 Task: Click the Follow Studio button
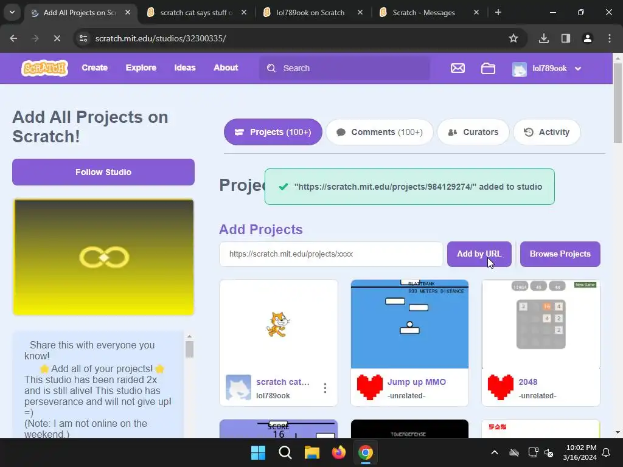103,172
